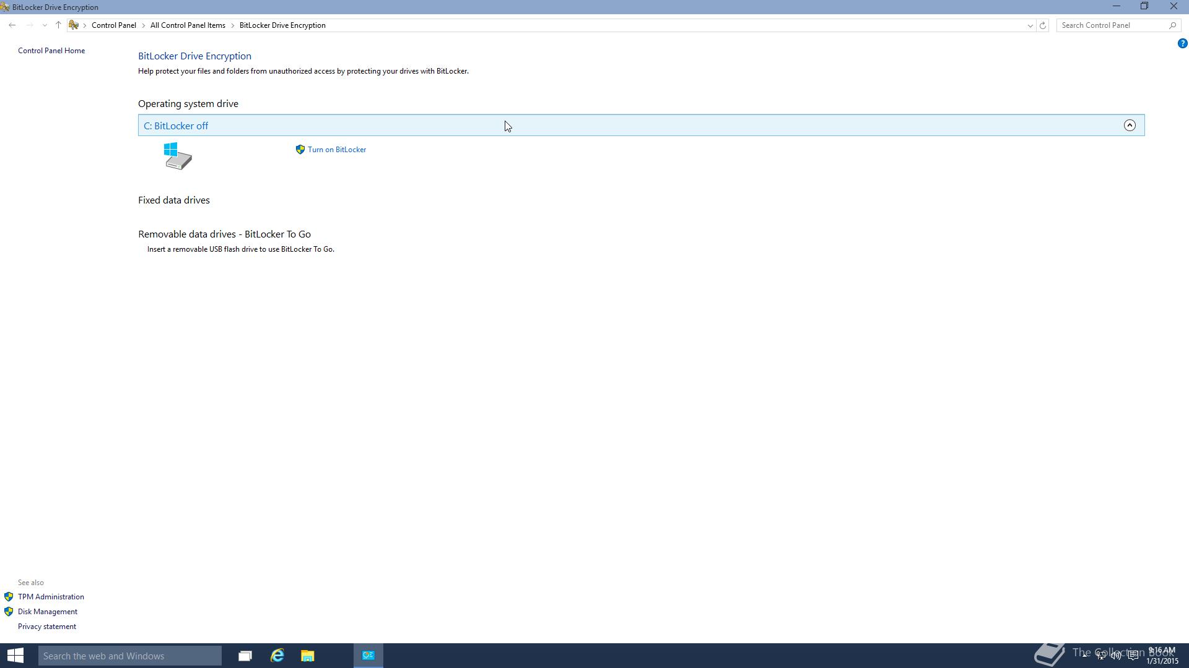Click the taskbar clock and date

(x=1162, y=656)
